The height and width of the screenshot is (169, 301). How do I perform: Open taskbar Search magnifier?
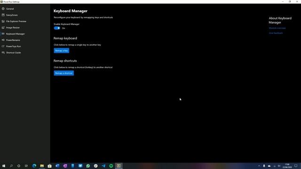(11, 166)
